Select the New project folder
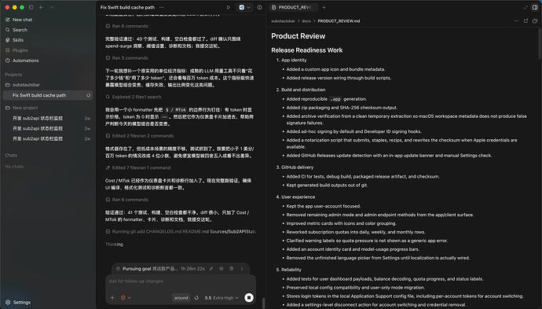The height and width of the screenshot is (309, 542). [25, 108]
